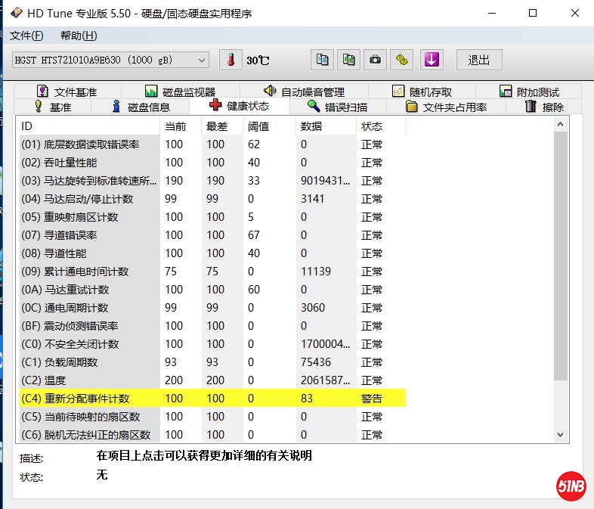The height and width of the screenshot is (509, 594).
Task: Switch to the 磁盘监视器 tab
Action: click(180, 92)
